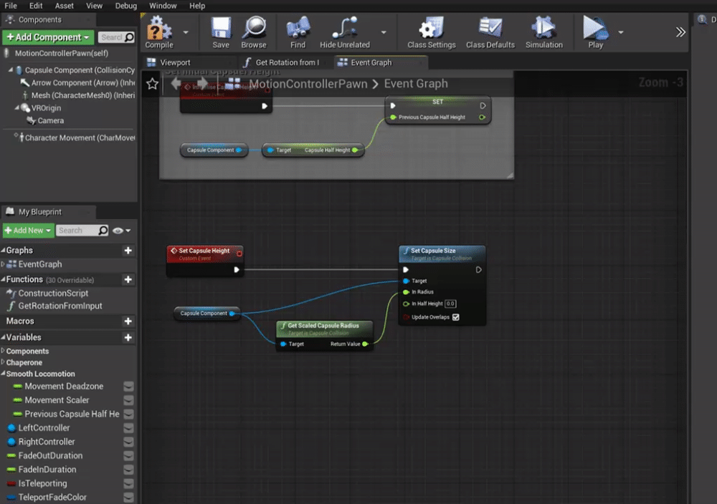This screenshot has height=504, width=717.
Task: Toggle Hide Unrelated nodes
Action: click(x=345, y=32)
